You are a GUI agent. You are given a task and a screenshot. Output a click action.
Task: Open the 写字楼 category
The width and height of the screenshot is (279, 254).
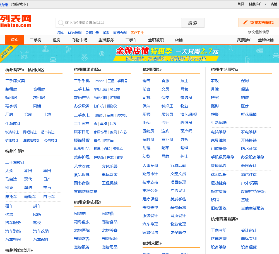pyautogui.click(x=11, y=106)
